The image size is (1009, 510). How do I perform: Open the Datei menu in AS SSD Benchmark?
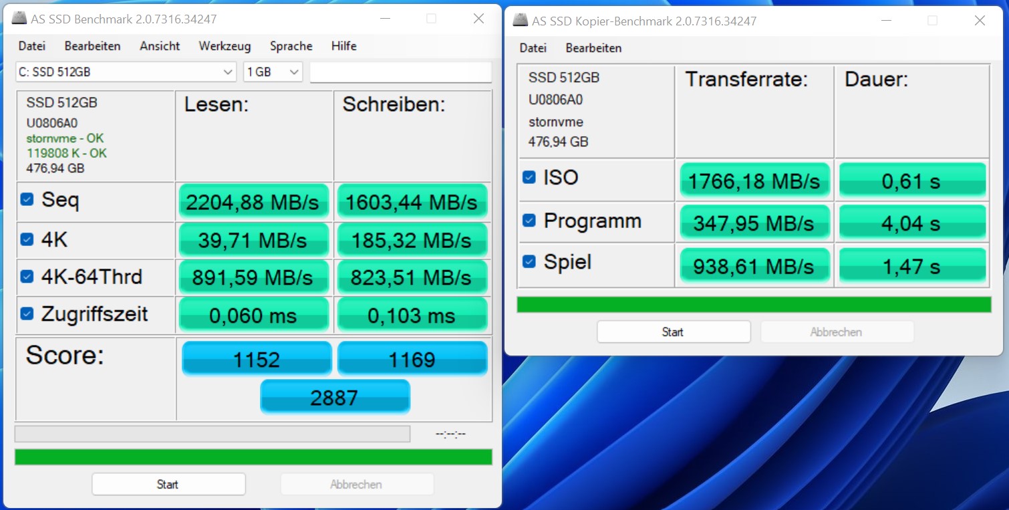tap(32, 46)
